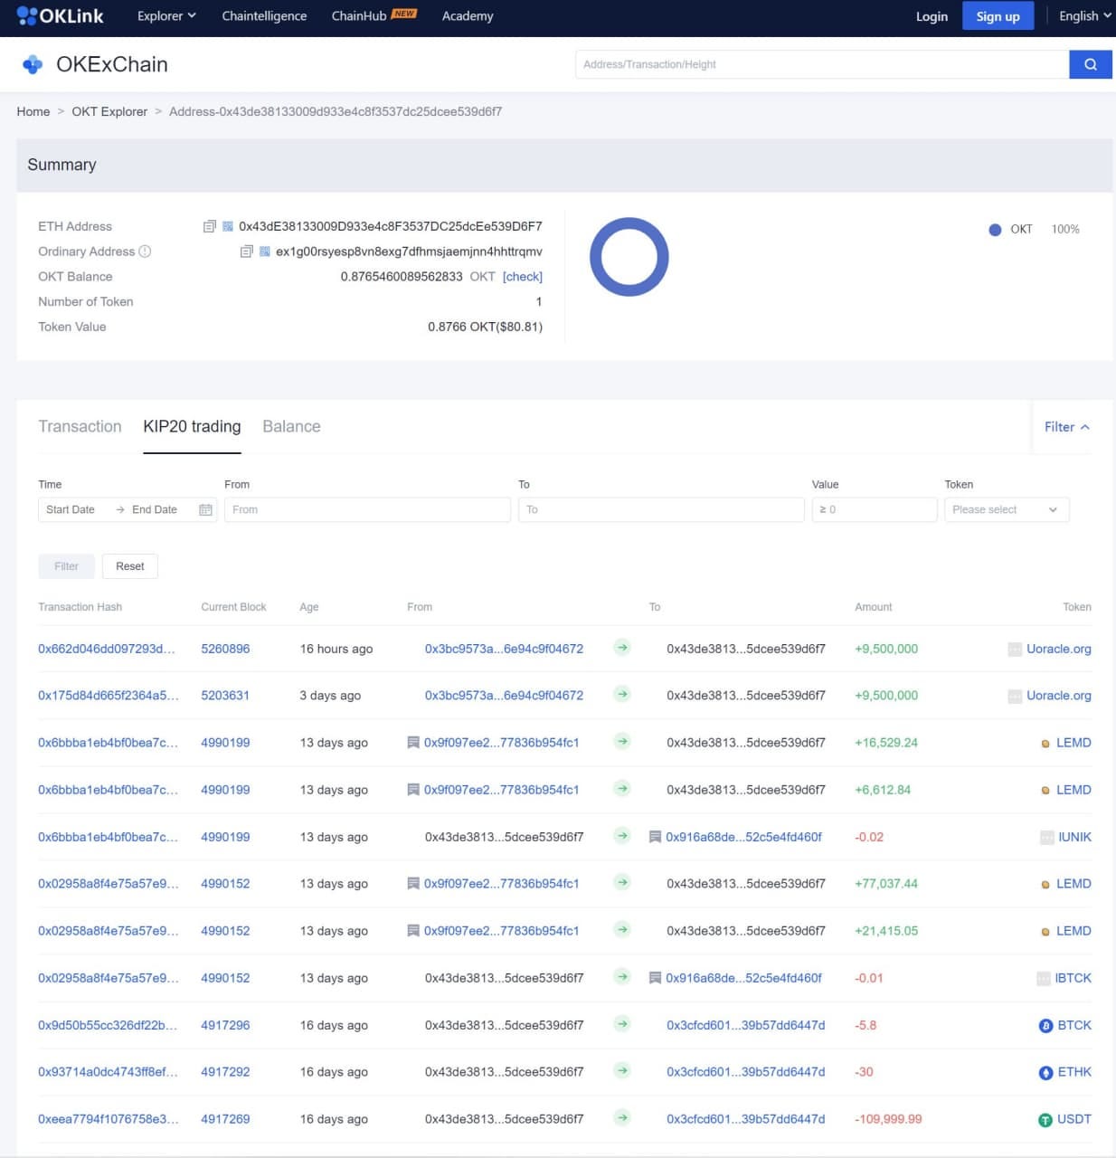Click the LEMD token icon in +77,037.44 row
This screenshot has height=1158, width=1116.
[1045, 884]
